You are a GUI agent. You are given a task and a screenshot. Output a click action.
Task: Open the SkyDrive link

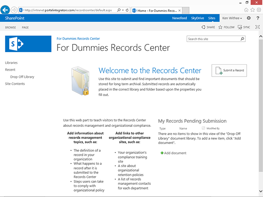197,18
